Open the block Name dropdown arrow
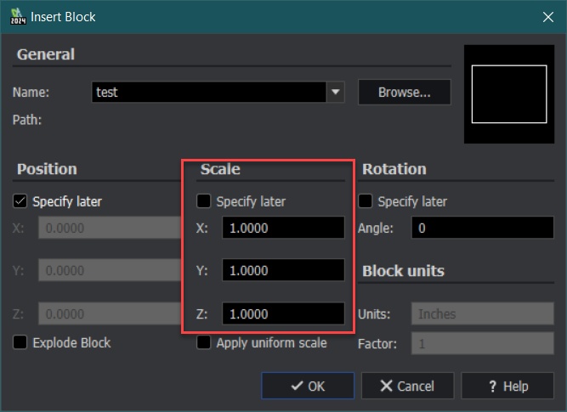Viewport: 567px width, 412px height. (x=335, y=92)
